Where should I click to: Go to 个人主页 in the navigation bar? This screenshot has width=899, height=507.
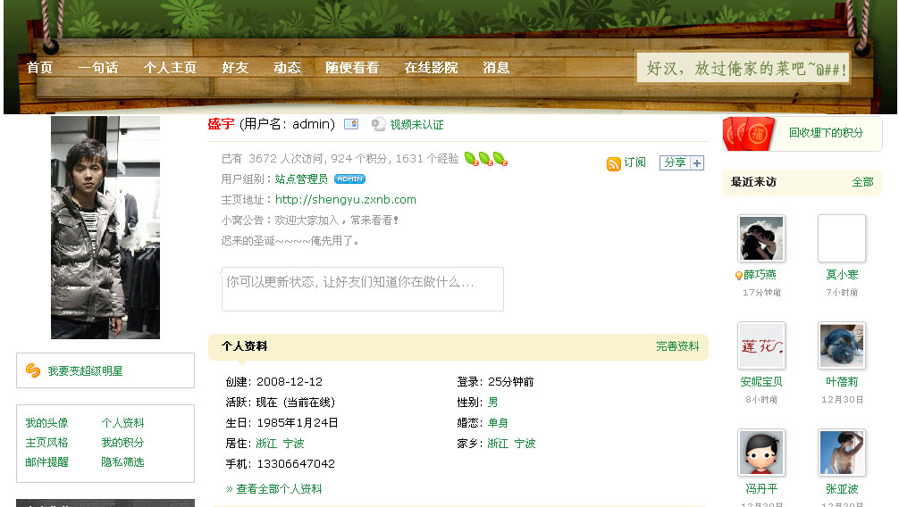click(170, 68)
